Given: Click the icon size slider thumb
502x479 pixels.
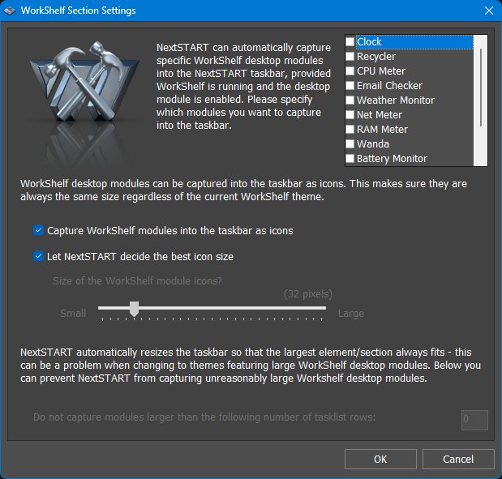Looking at the screenshot, I should click(x=134, y=309).
